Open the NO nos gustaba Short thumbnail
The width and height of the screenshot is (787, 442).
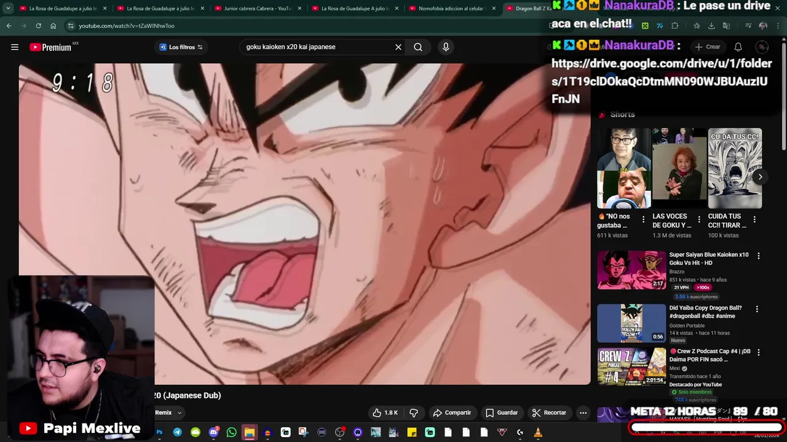(624, 168)
